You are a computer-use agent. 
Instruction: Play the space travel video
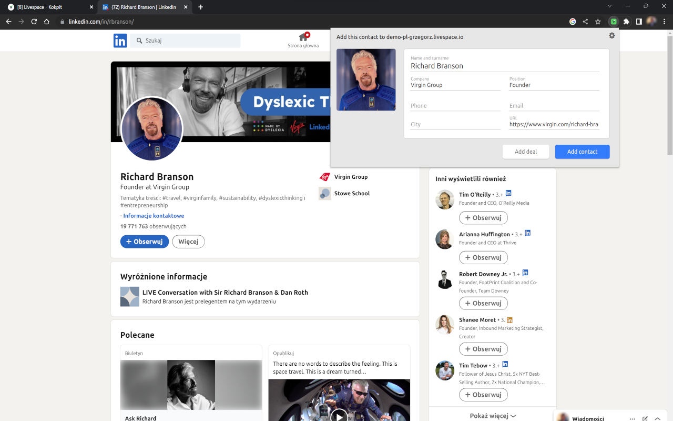(339, 416)
